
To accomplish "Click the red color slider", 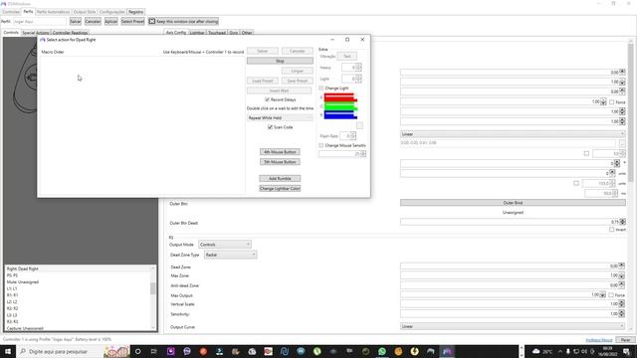I will click(x=340, y=97).
